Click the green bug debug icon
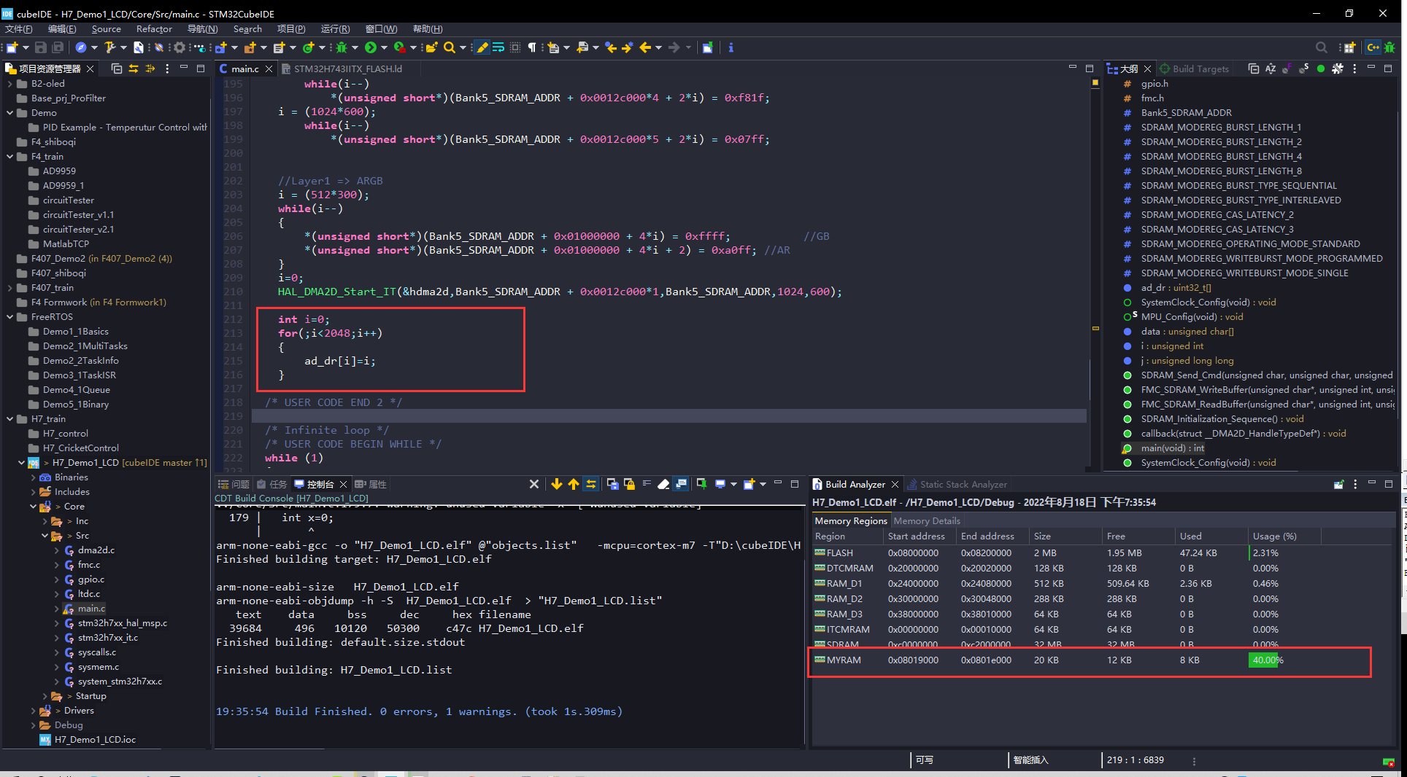This screenshot has width=1407, height=777. click(x=342, y=47)
